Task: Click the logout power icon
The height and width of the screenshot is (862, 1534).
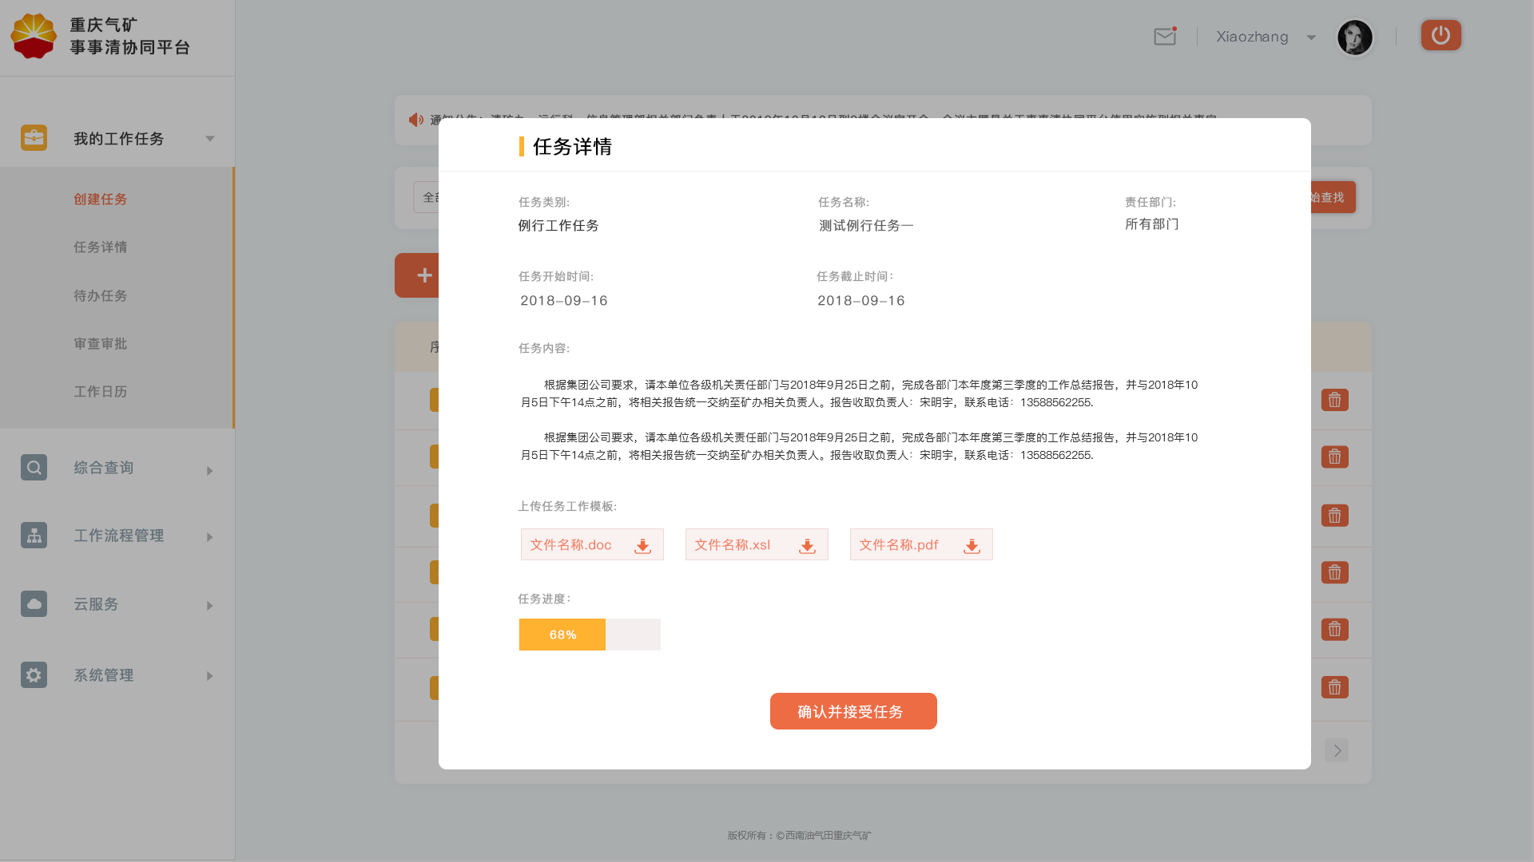Action: click(1441, 35)
